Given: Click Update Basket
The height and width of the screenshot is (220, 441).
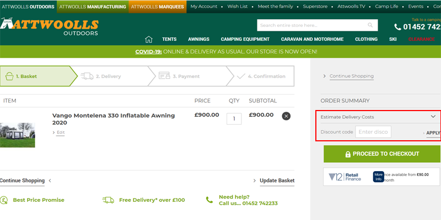Looking at the screenshot, I should [277, 180].
